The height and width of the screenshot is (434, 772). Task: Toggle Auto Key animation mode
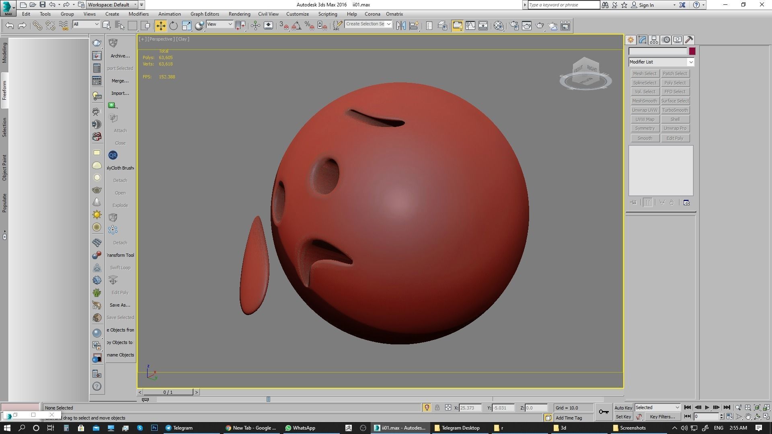(x=623, y=407)
